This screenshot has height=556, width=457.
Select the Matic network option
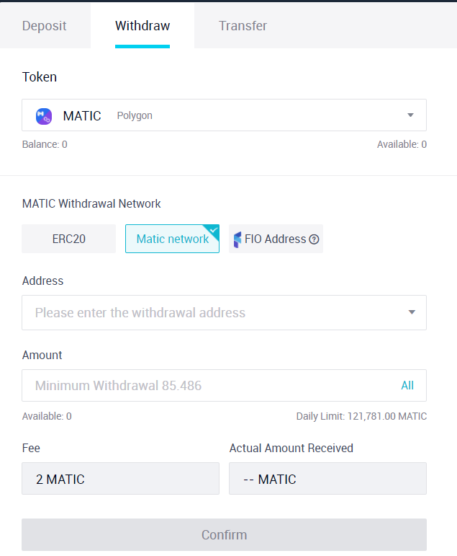(173, 239)
